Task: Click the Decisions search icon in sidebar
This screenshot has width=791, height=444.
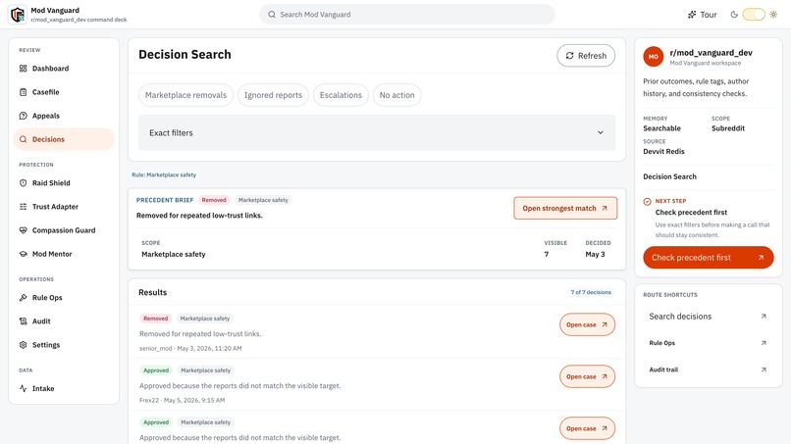Action: [x=24, y=139]
